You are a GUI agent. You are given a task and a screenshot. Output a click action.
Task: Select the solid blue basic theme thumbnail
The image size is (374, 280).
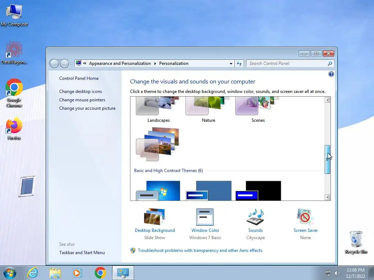(209, 191)
